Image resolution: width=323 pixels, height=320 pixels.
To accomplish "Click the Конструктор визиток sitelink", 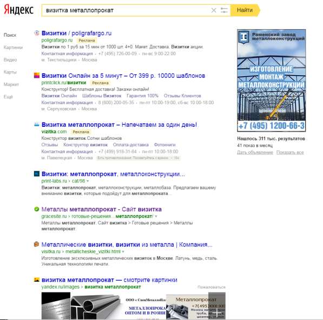I will [85, 145].
